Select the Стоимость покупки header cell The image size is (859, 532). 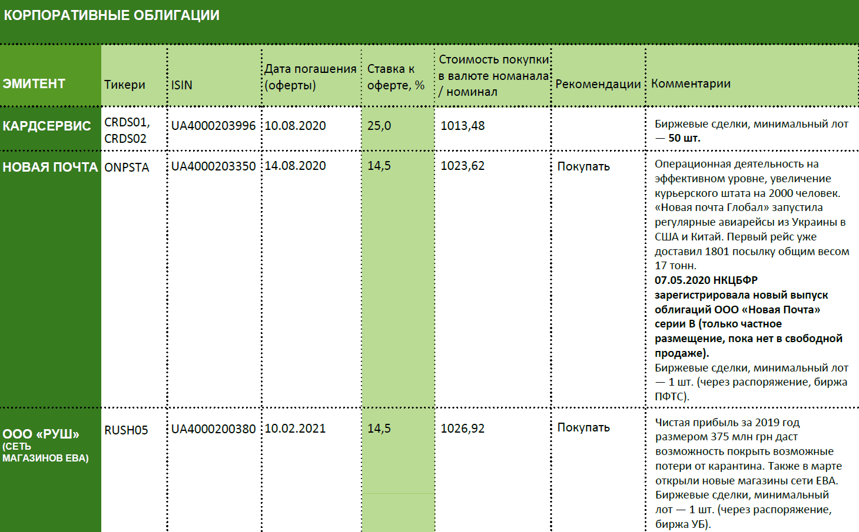[x=493, y=76]
